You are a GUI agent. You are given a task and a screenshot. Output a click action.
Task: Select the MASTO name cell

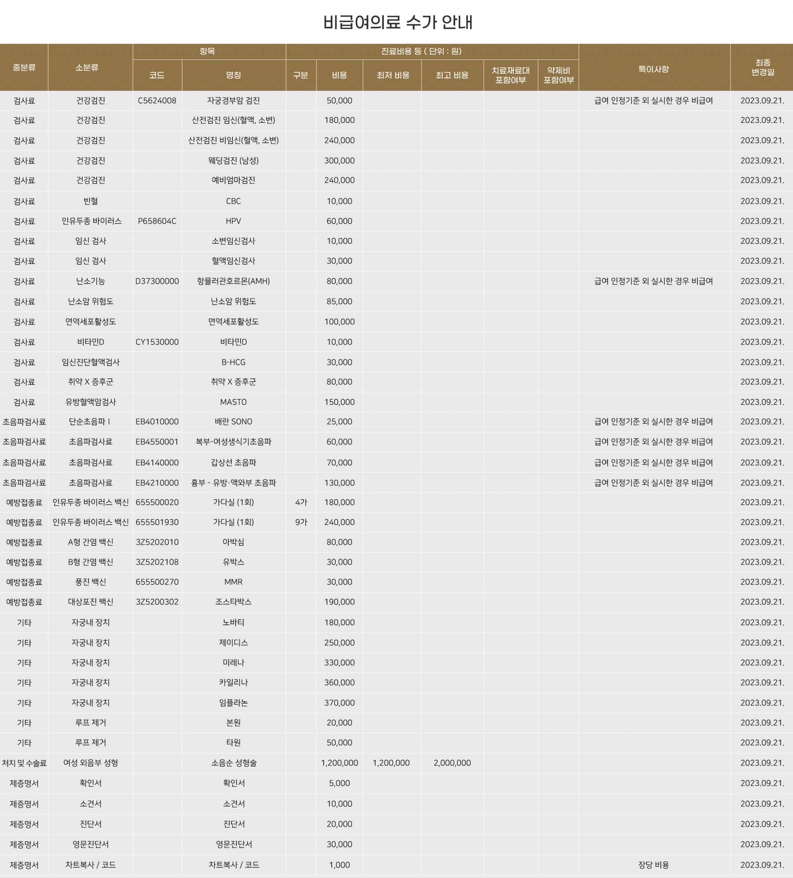[233, 402]
